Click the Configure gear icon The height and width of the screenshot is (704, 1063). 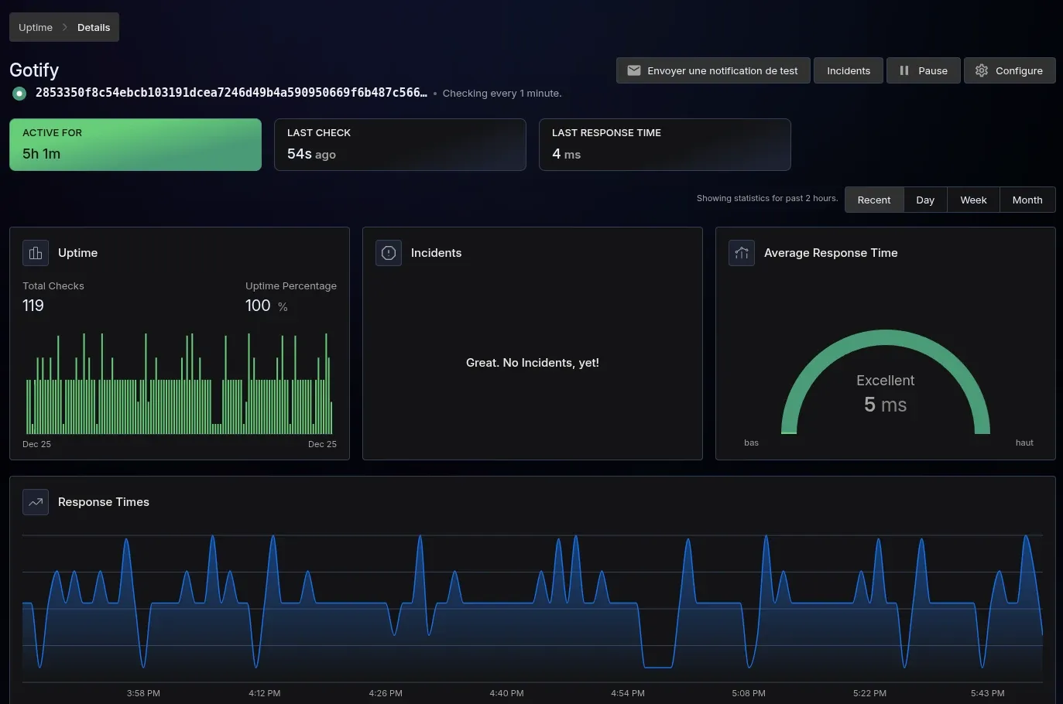click(981, 70)
